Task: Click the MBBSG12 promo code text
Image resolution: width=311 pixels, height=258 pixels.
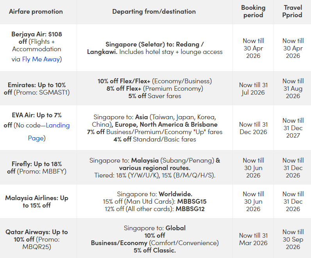Action: pos(191,209)
